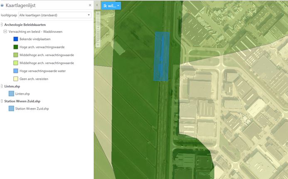This screenshot has height=179, width=288.
Task: Collapse Verwachting en beleid - Waddinxveen layer
Action: pos(5,32)
